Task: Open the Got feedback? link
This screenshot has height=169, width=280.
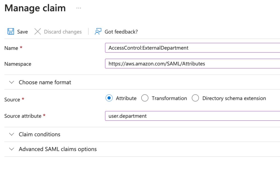Action: pos(121,32)
